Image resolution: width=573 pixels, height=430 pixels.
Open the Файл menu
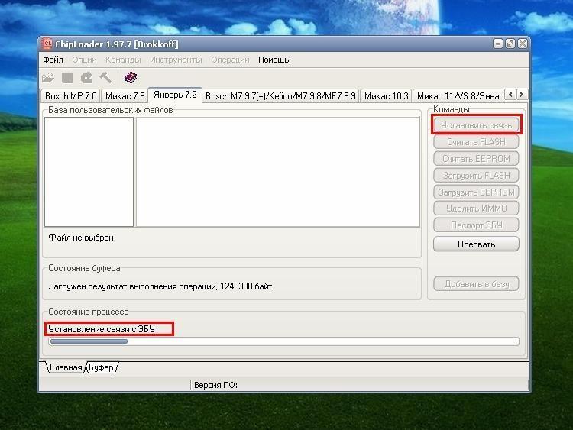pyautogui.click(x=53, y=60)
